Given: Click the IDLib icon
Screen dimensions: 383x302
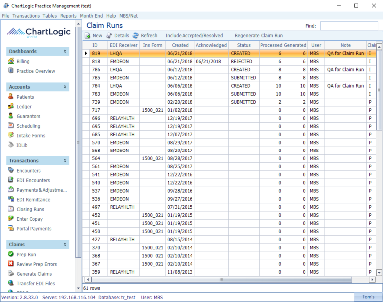Looking at the screenshot, I should tap(11, 145).
